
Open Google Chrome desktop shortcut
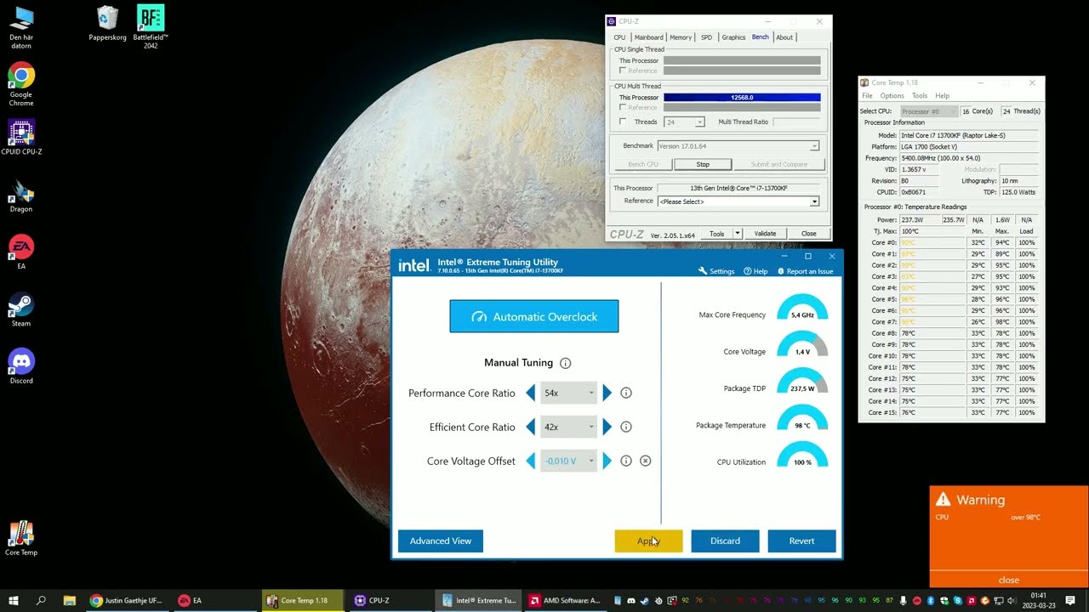click(x=21, y=84)
